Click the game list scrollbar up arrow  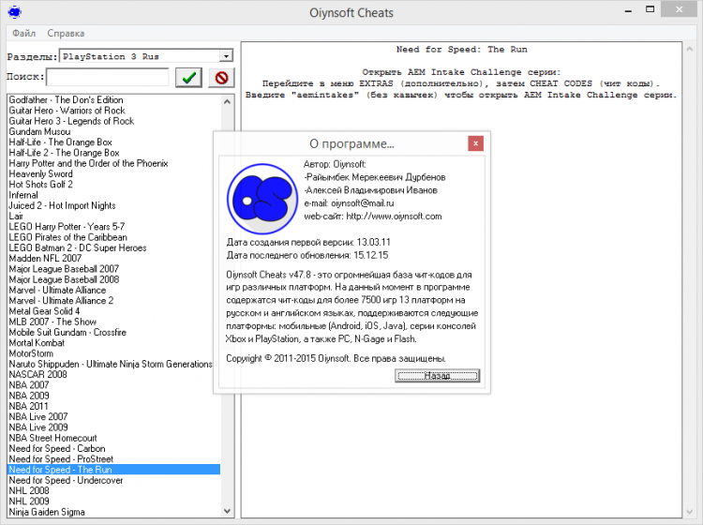pyautogui.click(x=228, y=102)
